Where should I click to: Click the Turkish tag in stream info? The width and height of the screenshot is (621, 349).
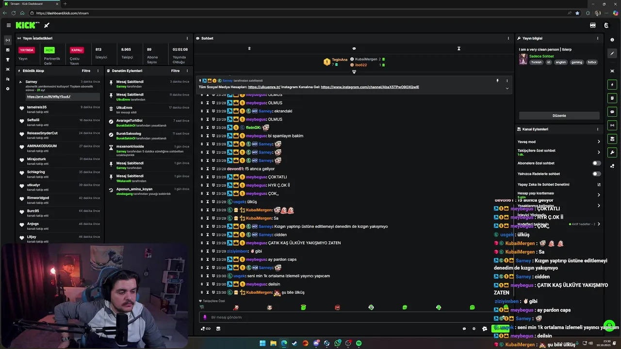pos(536,62)
